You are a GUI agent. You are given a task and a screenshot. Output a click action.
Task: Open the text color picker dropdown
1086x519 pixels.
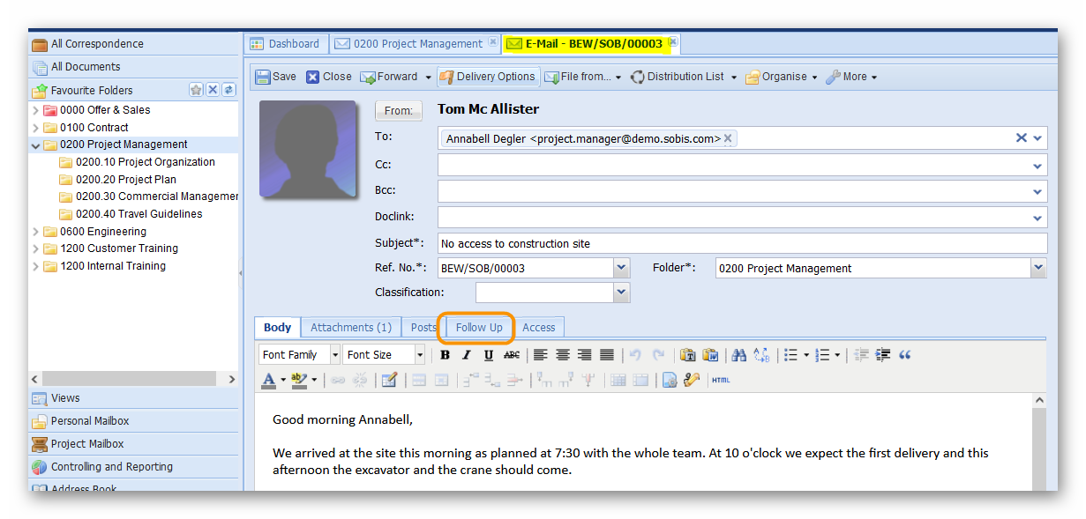[283, 381]
